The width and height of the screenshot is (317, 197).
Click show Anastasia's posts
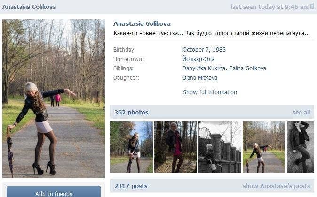pos(276,186)
